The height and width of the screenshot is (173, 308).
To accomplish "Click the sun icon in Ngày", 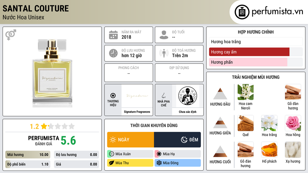I will tap(113, 140).
